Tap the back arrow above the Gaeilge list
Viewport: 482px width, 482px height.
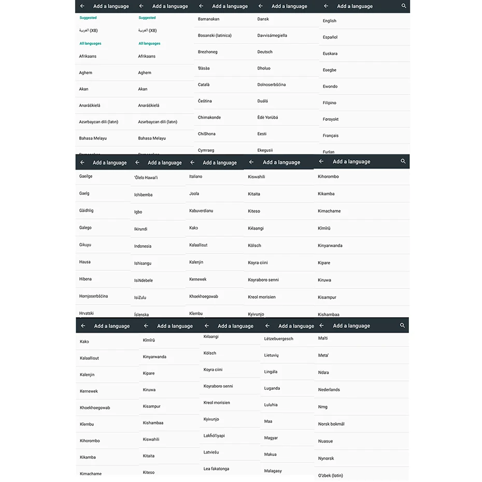(81, 162)
